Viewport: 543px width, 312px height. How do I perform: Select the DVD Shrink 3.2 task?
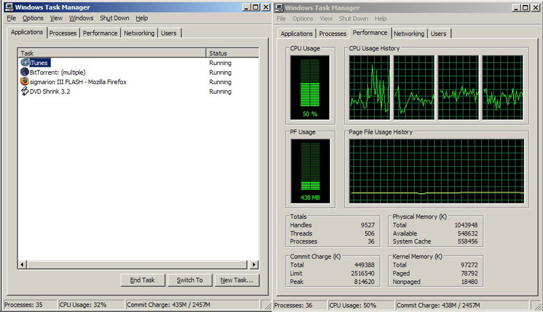(x=138, y=92)
